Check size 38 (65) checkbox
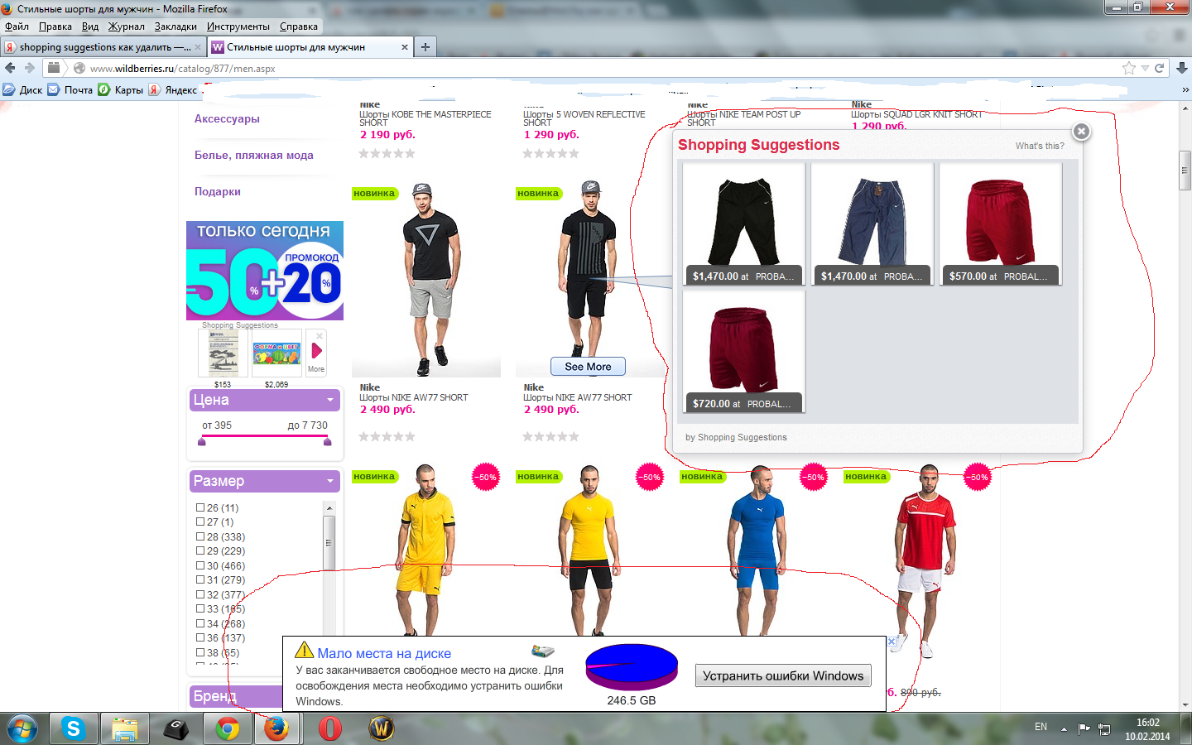Viewport: 1192px width, 745px height. pos(200,652)
